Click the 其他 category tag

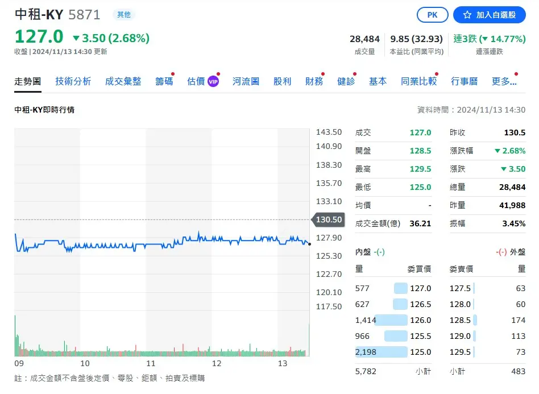[x=123, y=15]
